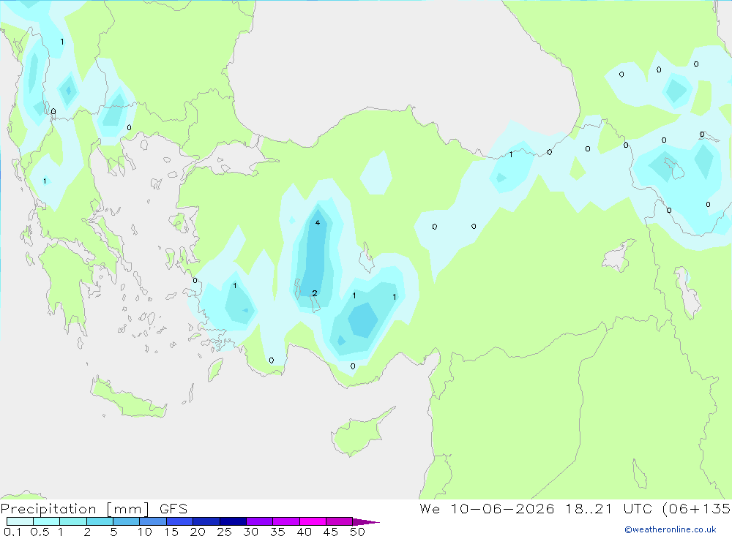
Task: Pick the 20–25 mm legend swatch
Action: click(x=206, y=521)
